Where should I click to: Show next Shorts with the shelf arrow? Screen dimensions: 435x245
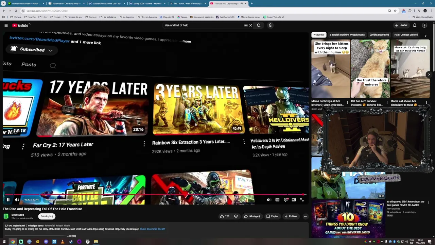coord(429,74)
